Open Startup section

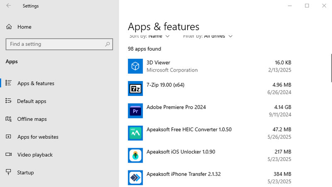(x=25, y=173)
